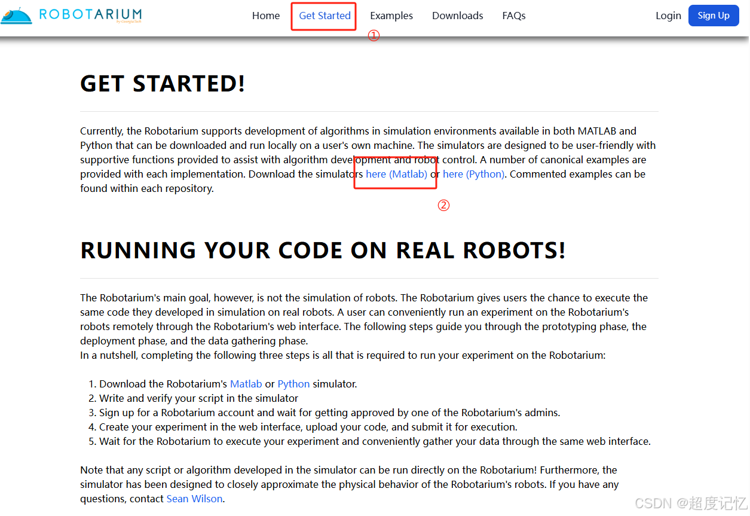The width and height of the screenshot is (750, 516).
Task: Click paragraph starting 'Note that any script'
Action: 350,484
